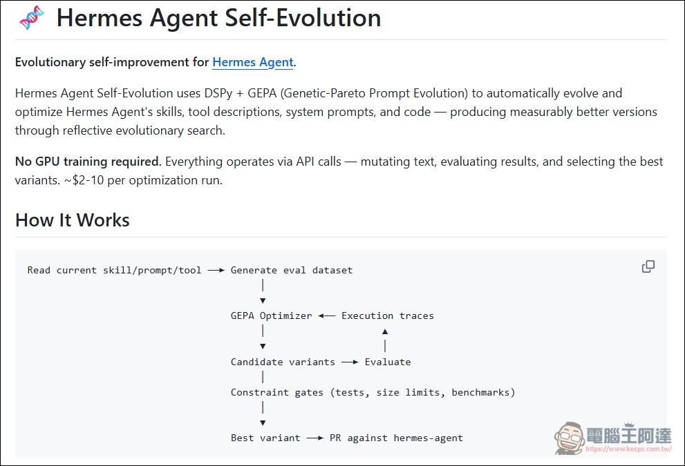Click the Execution traces label in the diagram
Viewport: 685px width, 466px height.
pos(387,315)
